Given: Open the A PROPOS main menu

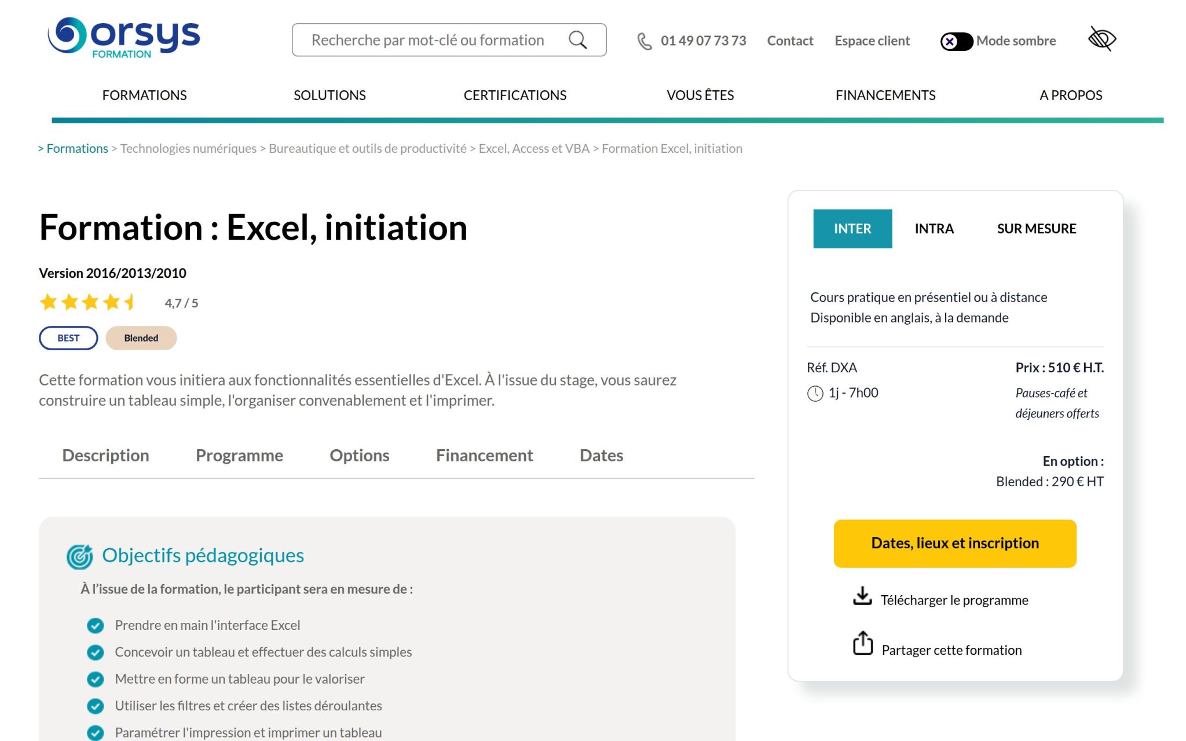Looking at the screenshot, I should point(1071,95).
